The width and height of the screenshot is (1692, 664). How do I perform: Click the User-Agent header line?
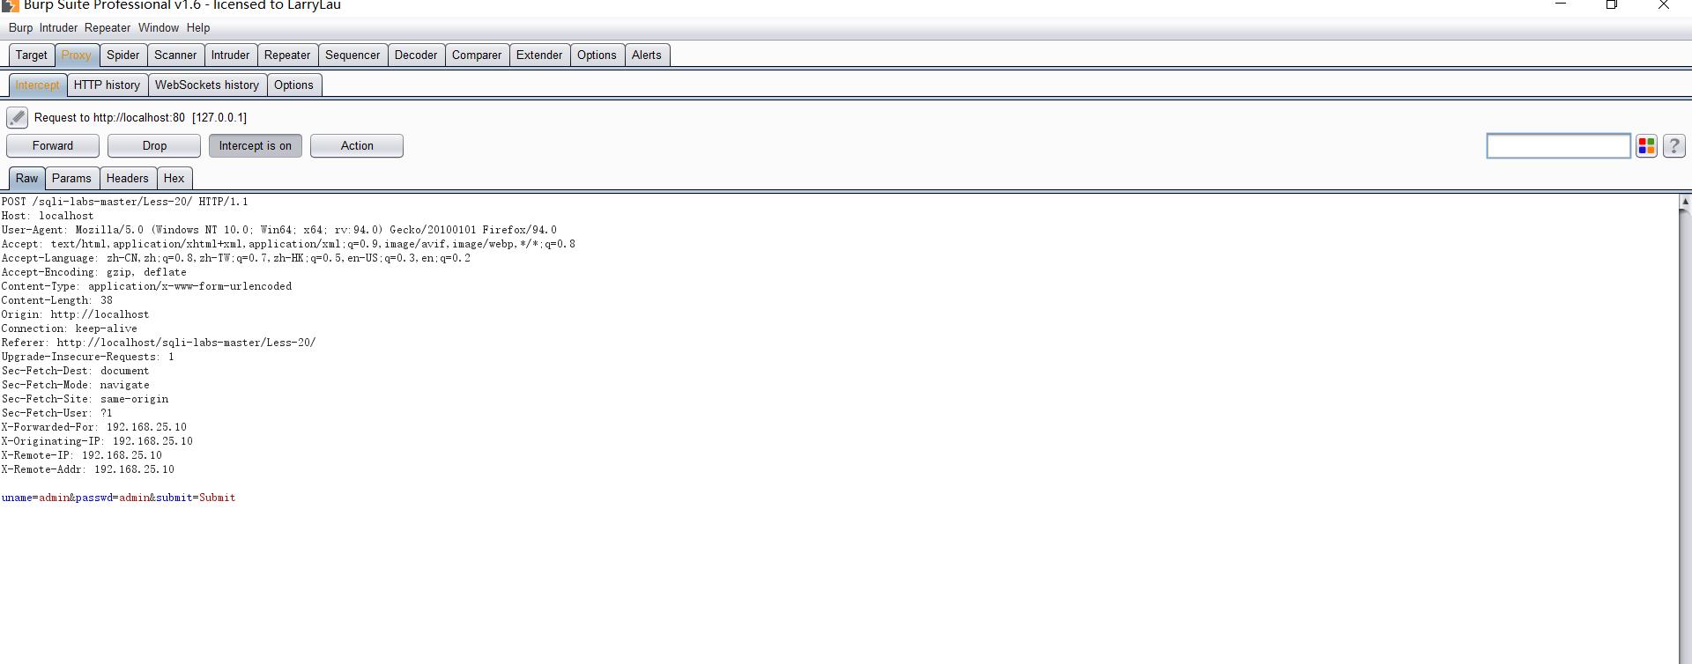point(279,230)
